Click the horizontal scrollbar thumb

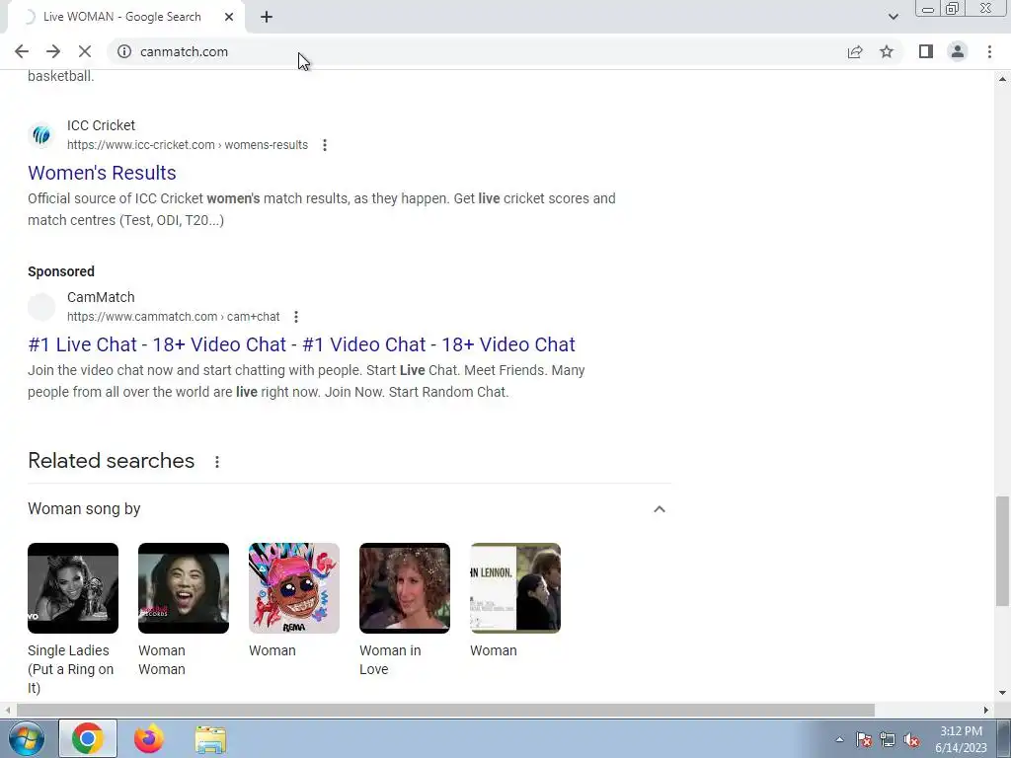tap(445, 711)
